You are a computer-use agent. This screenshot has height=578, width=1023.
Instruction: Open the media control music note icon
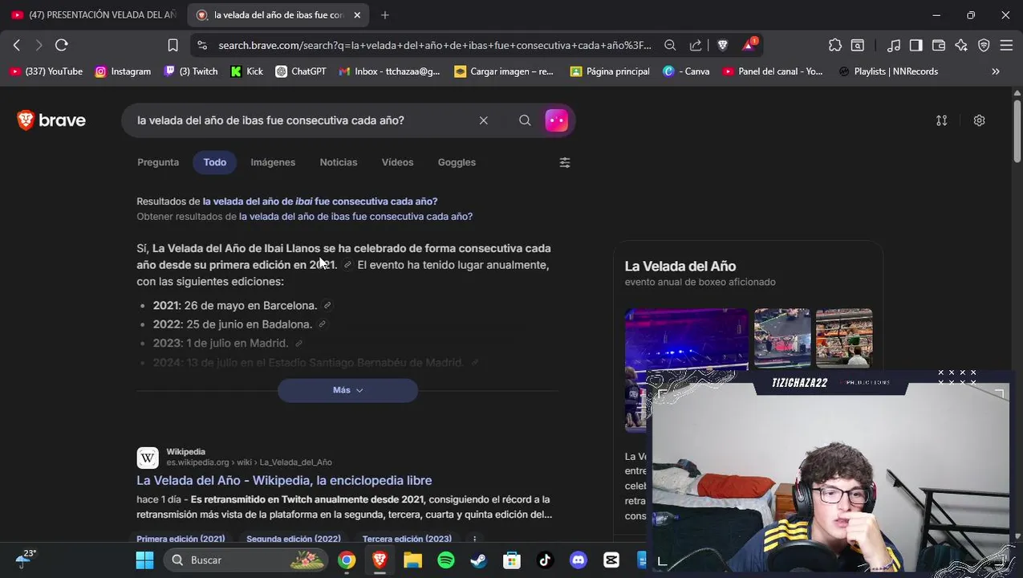pyautogui.click(x=893, y=45)
